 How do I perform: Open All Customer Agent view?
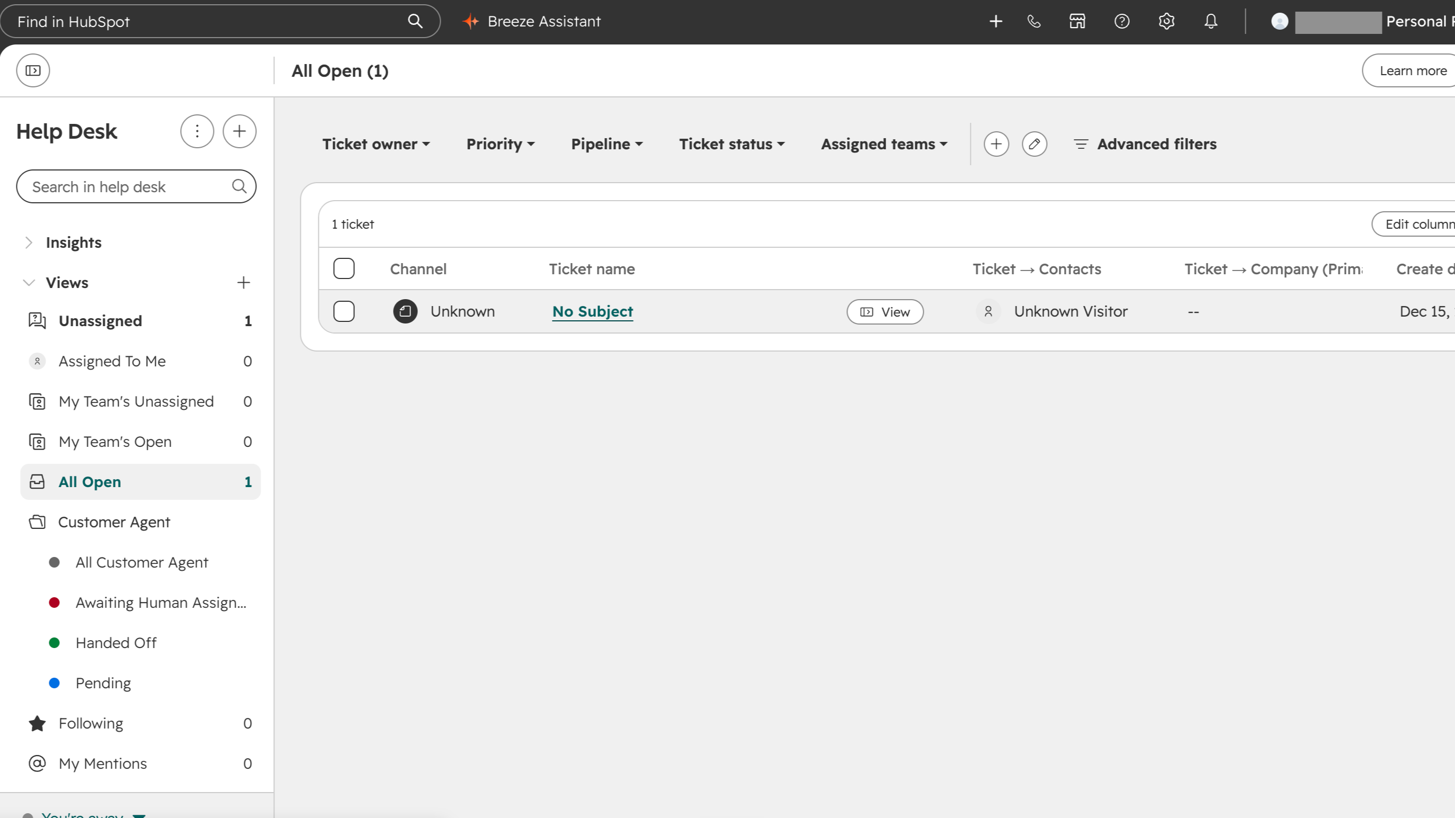pos(142,562)
